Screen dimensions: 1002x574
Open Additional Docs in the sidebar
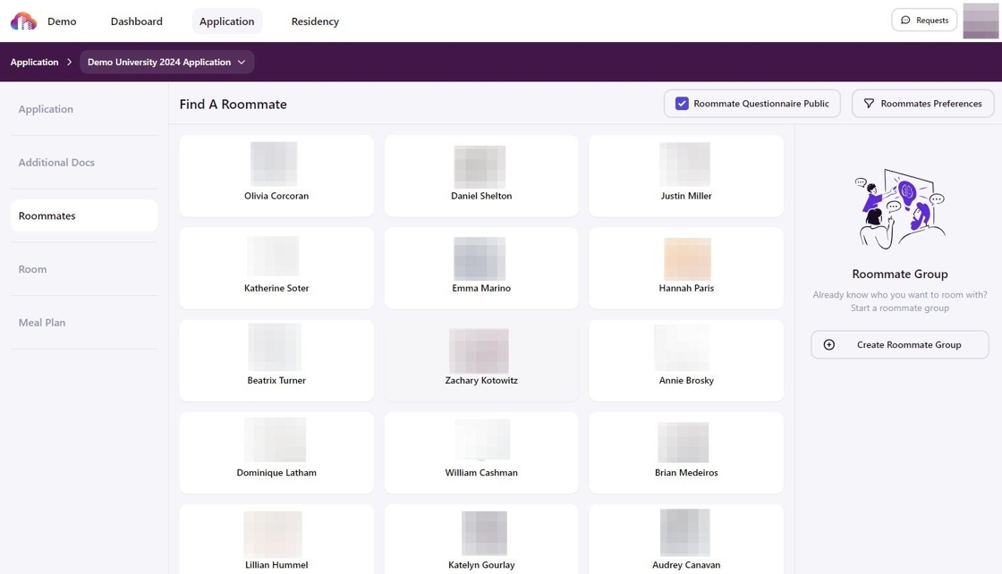56,163
